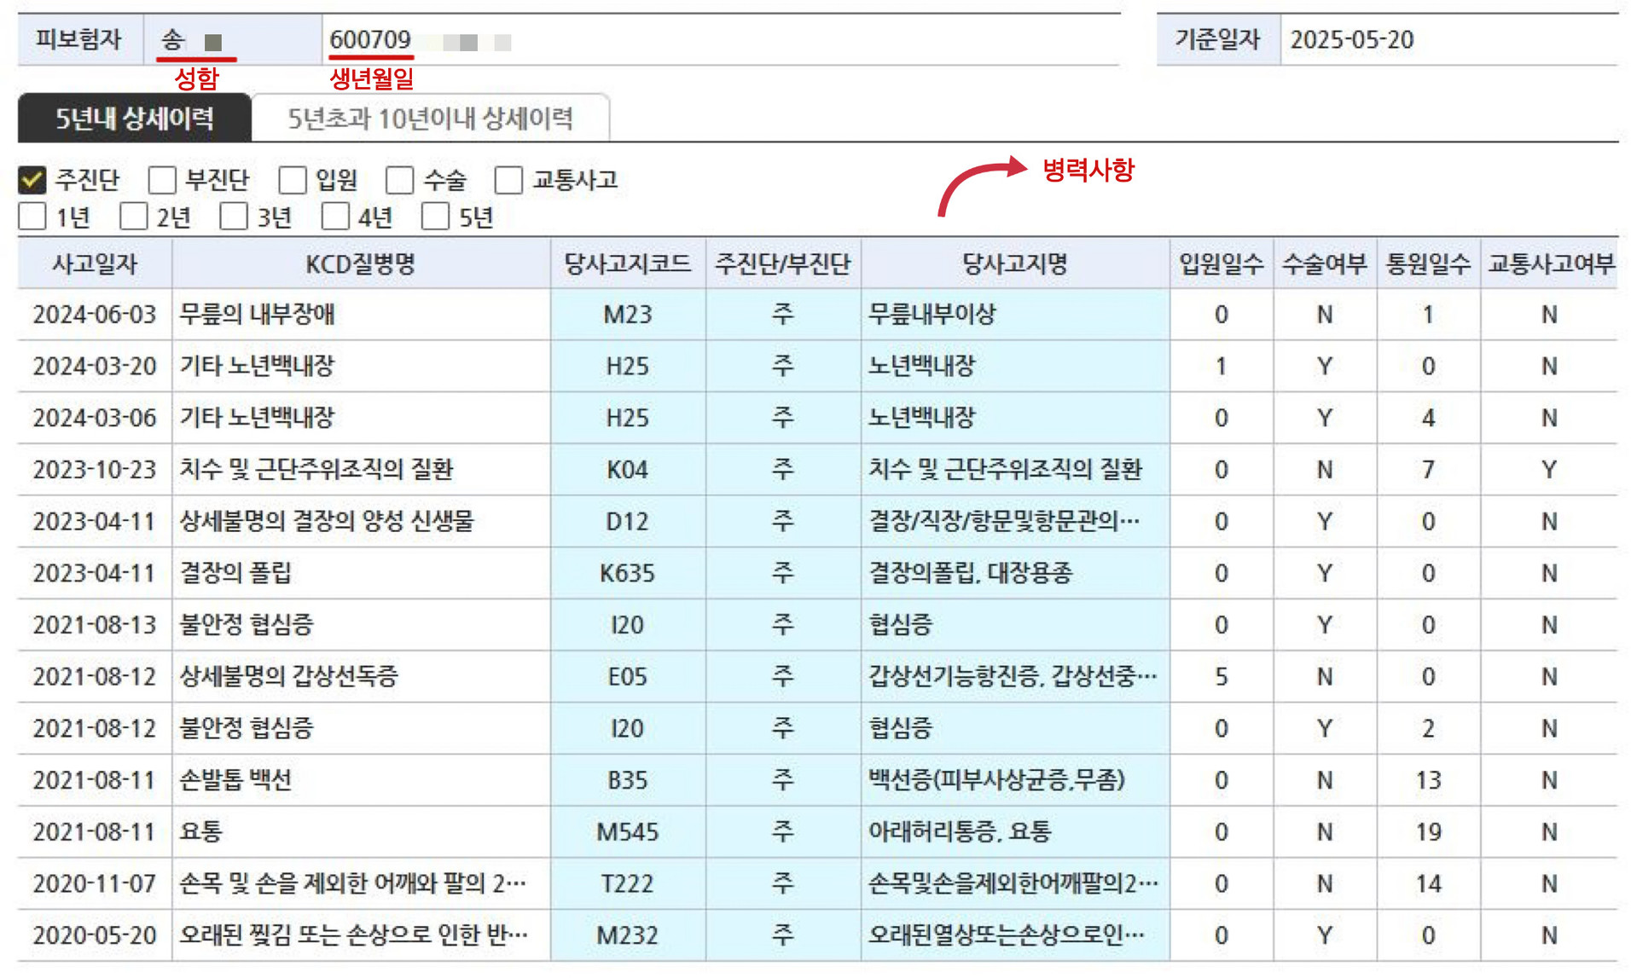Click code cell M23

pos(628,315)
